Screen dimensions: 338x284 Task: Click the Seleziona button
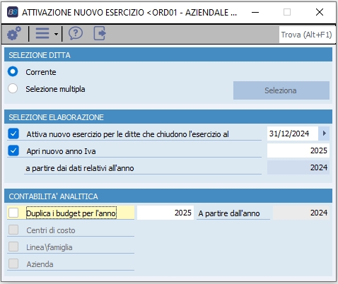tap(281, 90)
